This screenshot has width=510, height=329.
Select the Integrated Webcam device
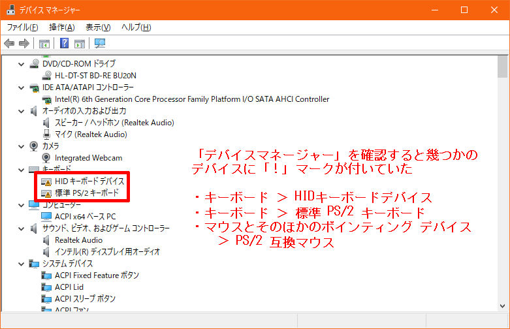click(x=88, y=158)
